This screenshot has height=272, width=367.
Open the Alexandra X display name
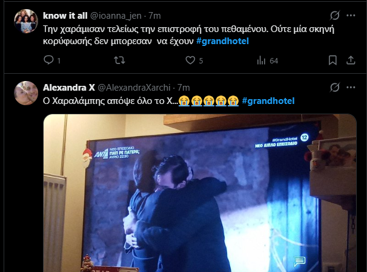point(69,88)
